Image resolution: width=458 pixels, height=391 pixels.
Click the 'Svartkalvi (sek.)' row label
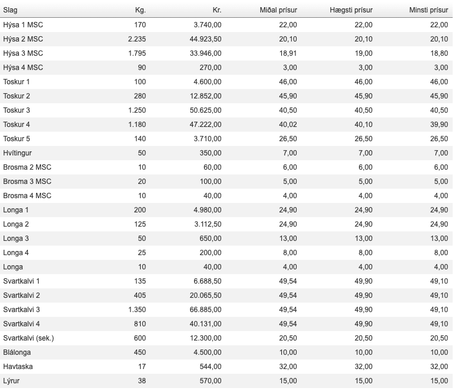coord(28,338)
